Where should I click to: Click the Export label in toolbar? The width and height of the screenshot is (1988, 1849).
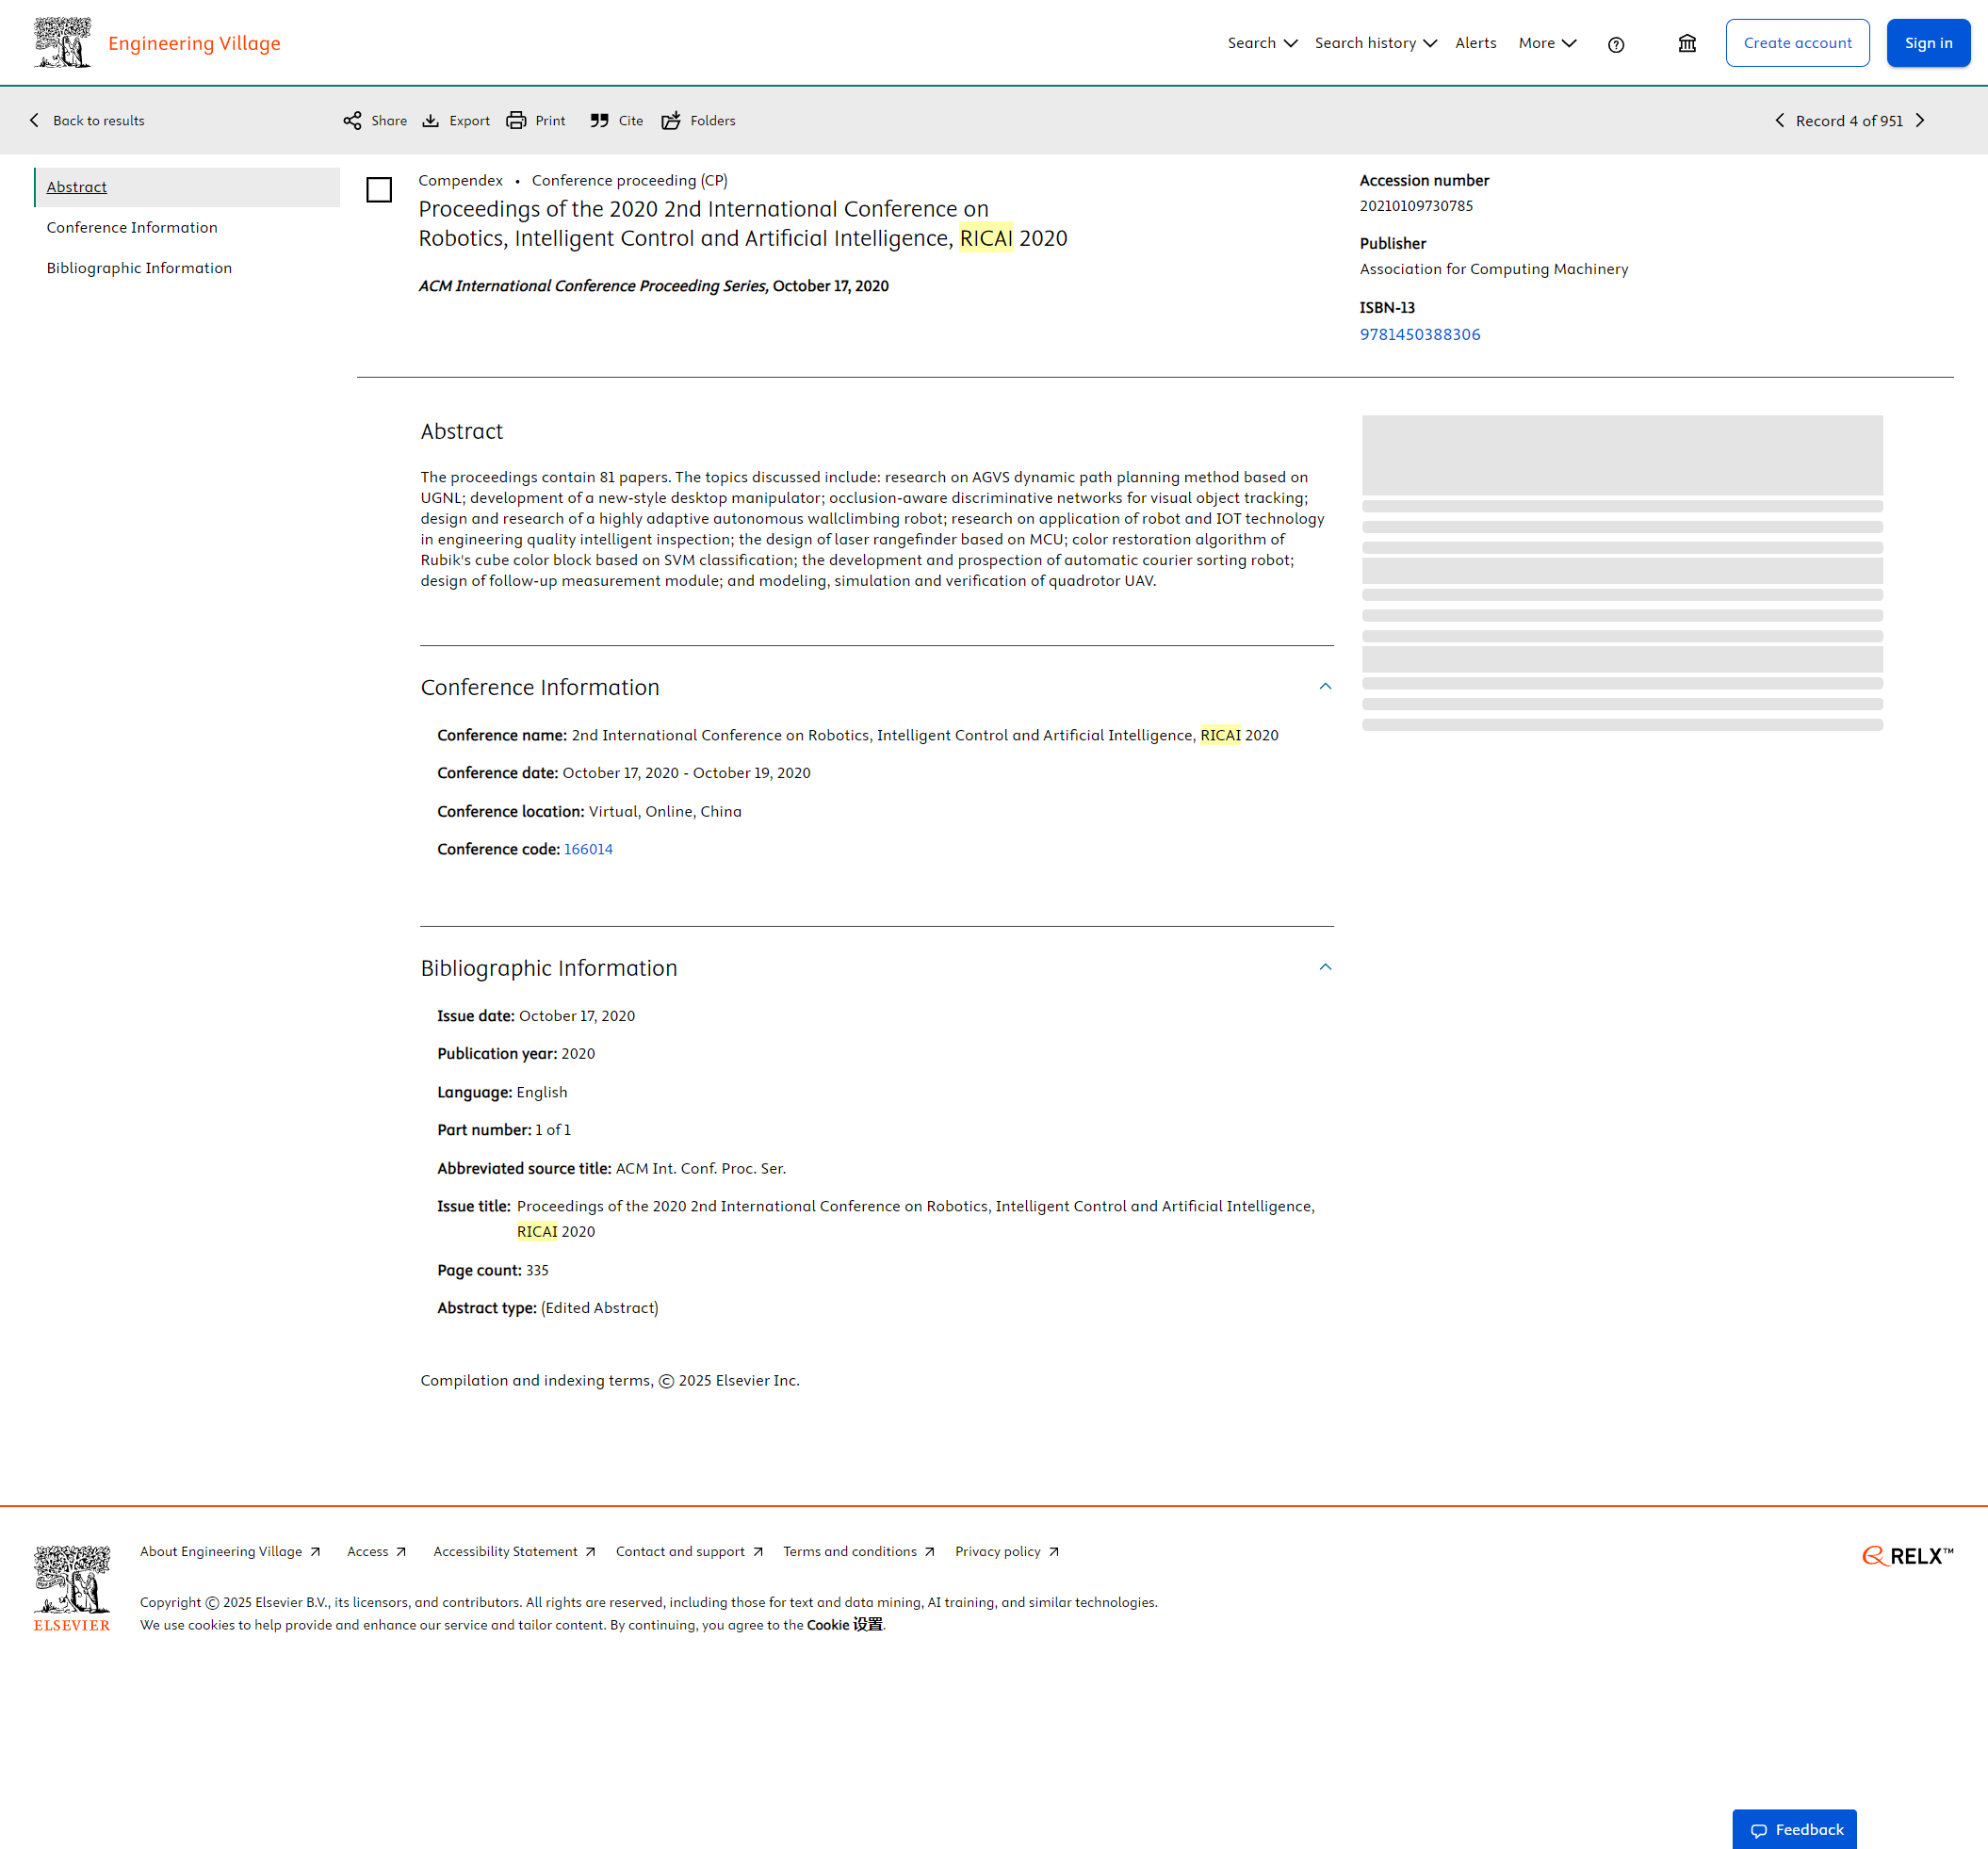pos(469,121)
